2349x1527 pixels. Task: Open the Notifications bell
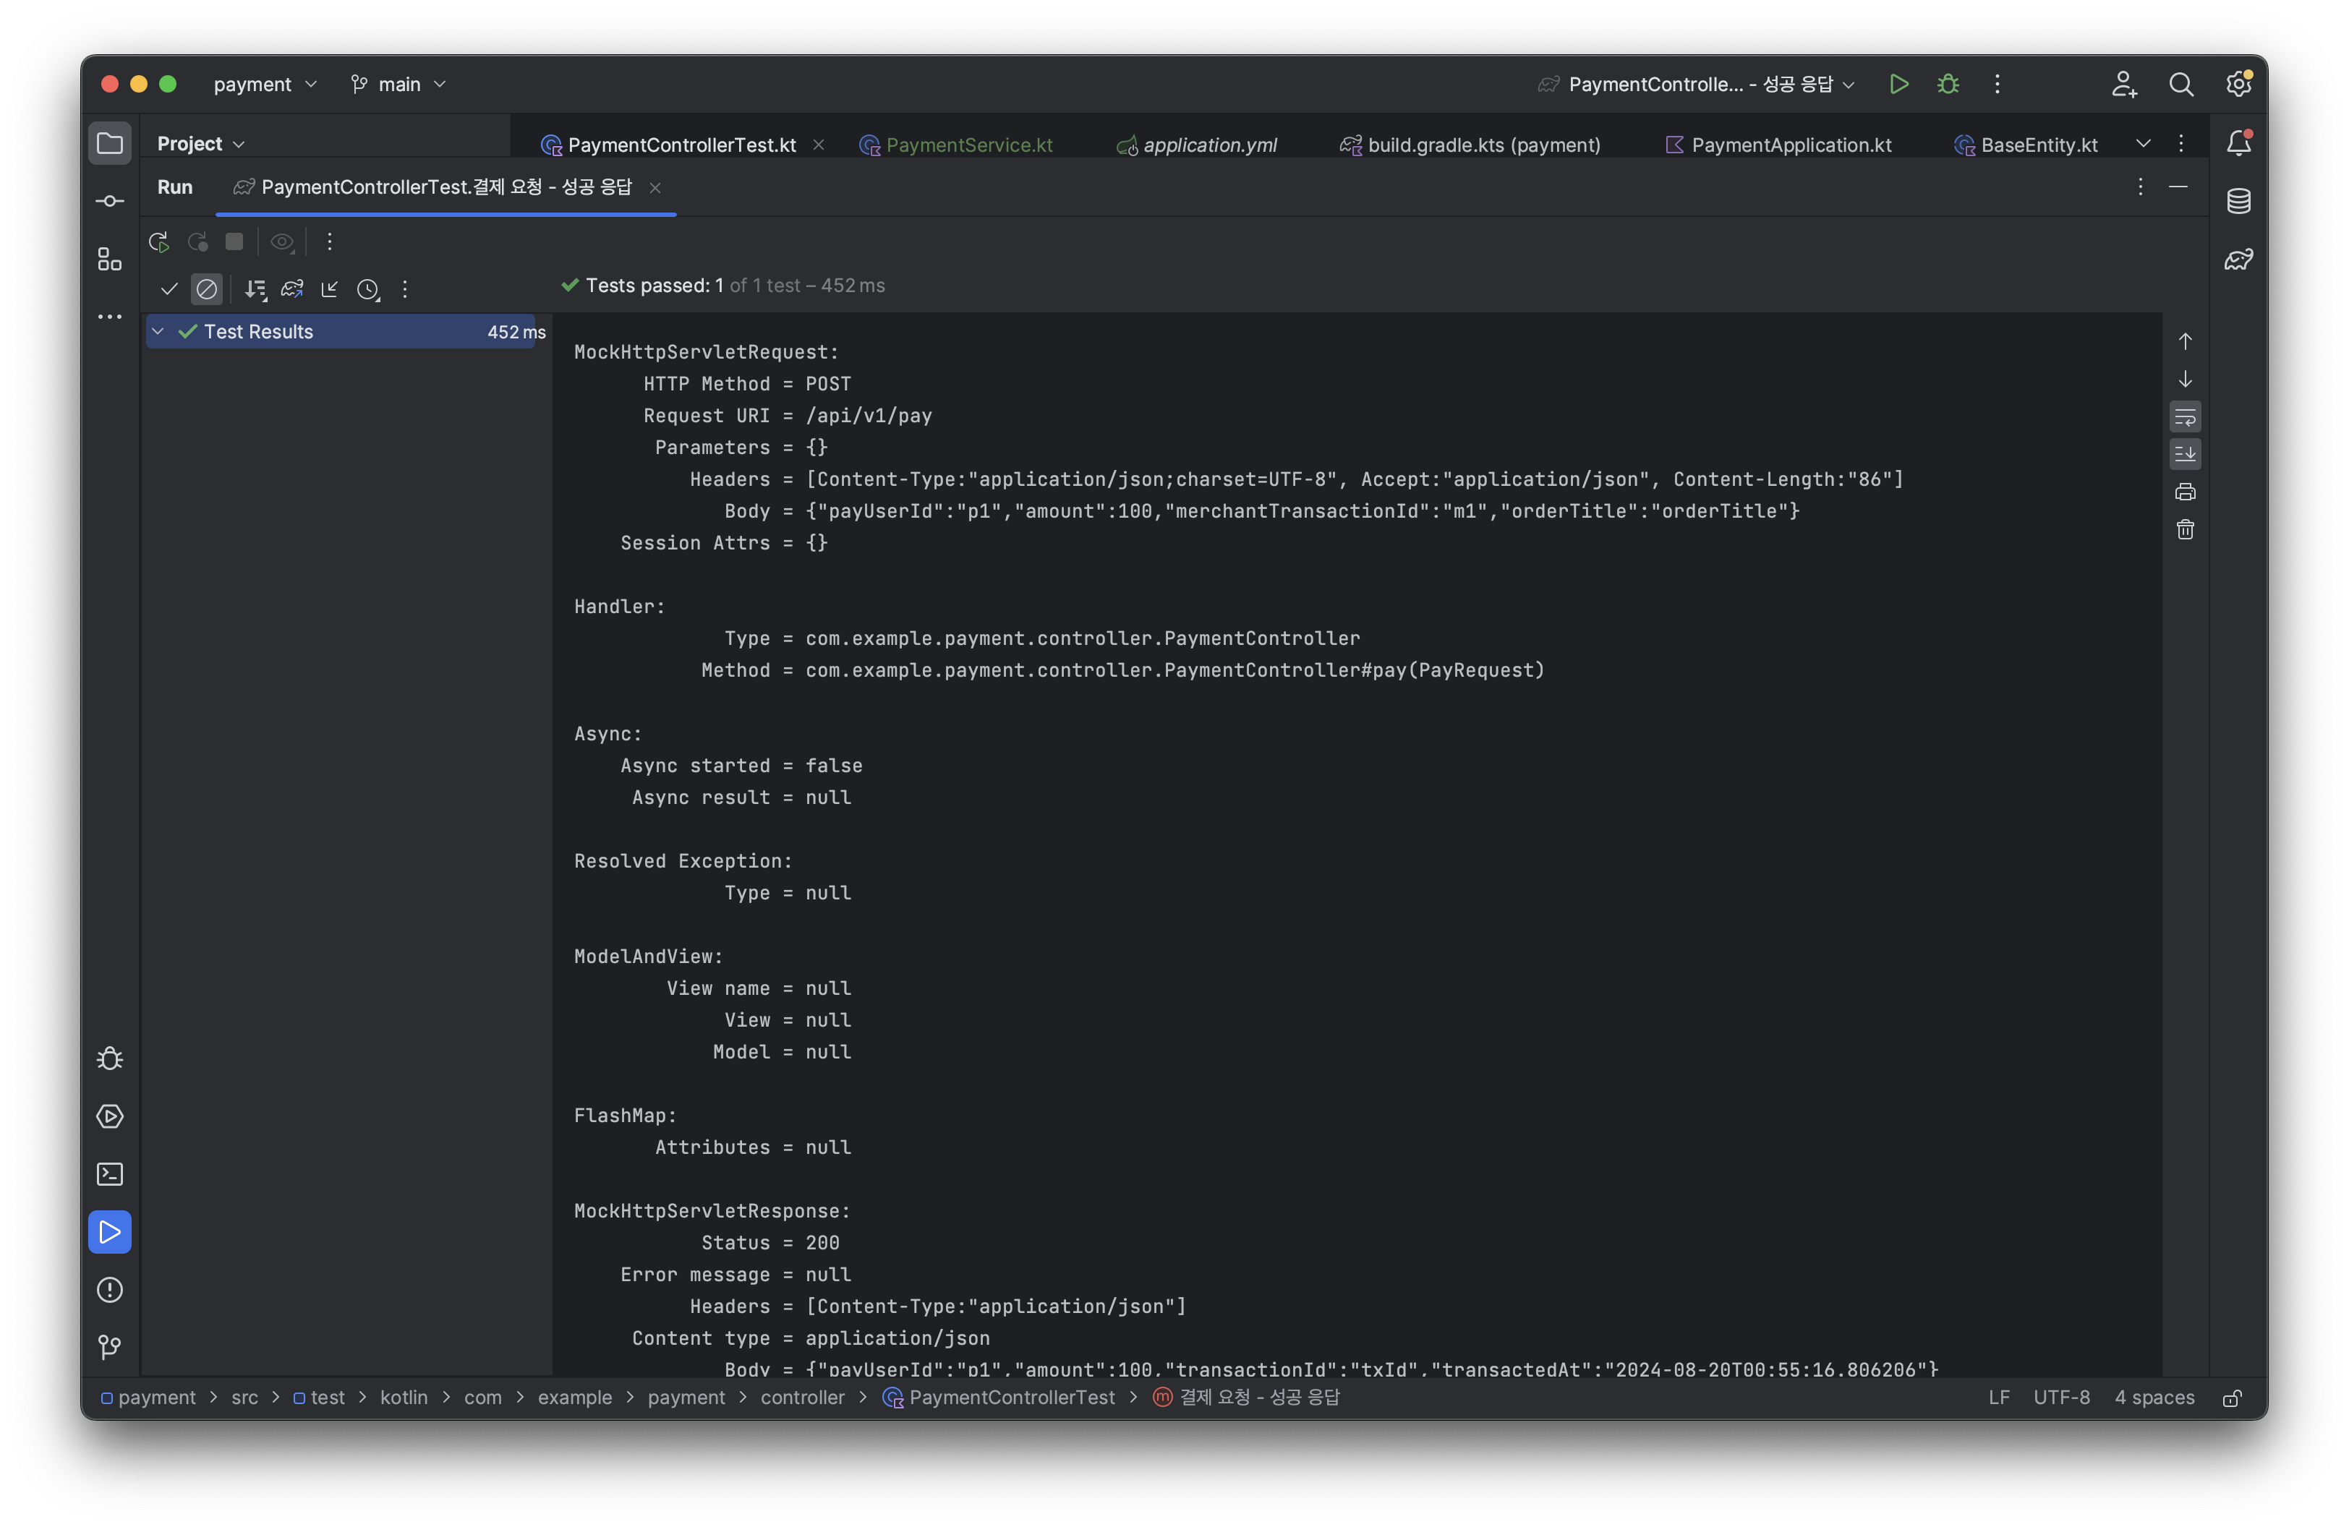(2238, 144)
